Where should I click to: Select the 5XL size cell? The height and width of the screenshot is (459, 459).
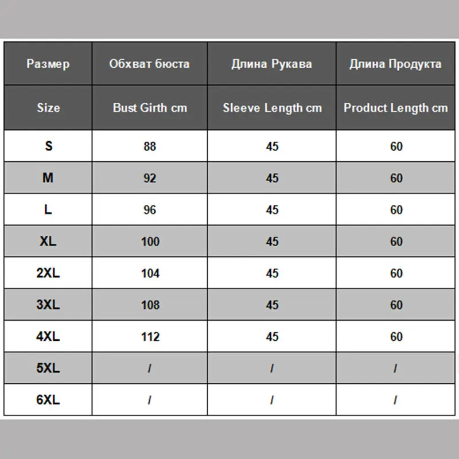click(x=48, y=368)
